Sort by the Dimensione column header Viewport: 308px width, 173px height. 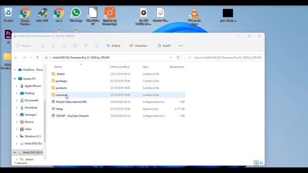tap(177, 67)
